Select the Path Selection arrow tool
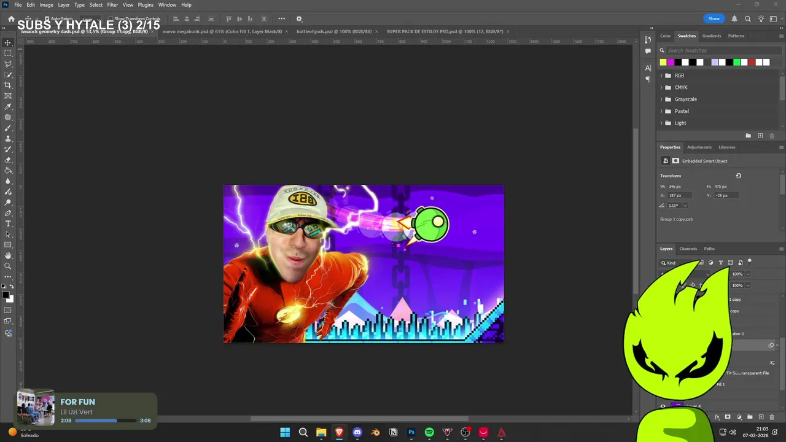 click(x=8, y=235)
